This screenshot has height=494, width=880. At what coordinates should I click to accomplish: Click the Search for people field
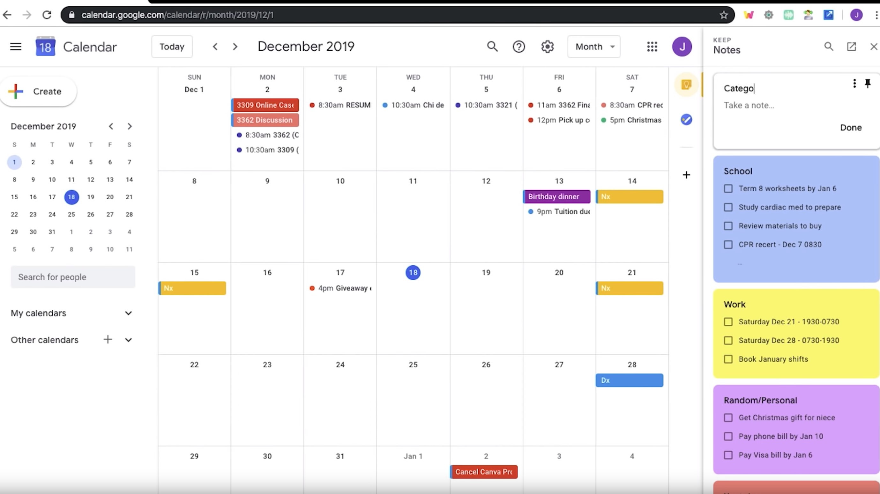[x=73, y=277]
